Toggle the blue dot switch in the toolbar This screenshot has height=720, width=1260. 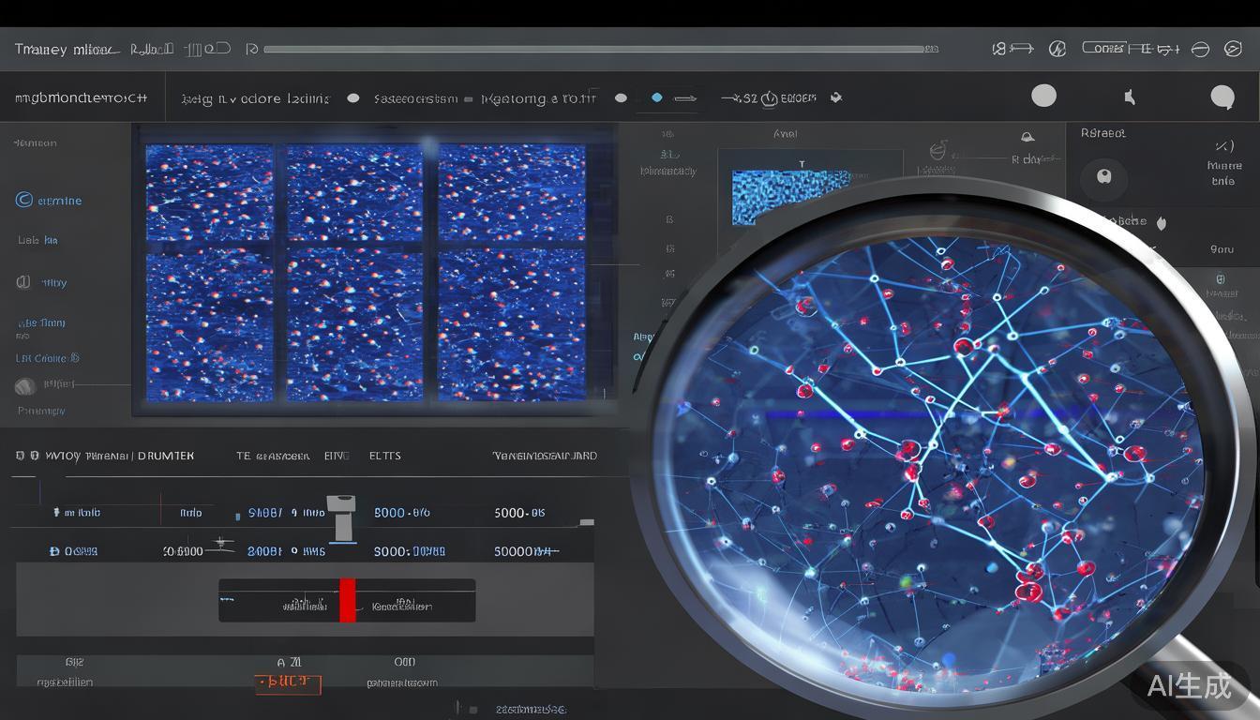(656, 97)
